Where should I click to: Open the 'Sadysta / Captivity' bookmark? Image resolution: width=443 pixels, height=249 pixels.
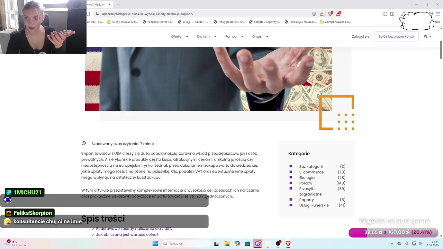coord(264,22)
